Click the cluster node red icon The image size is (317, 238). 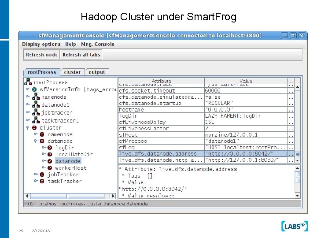tap(34, 128)
